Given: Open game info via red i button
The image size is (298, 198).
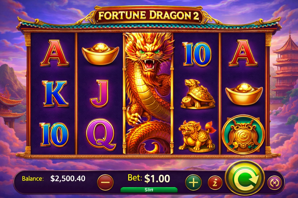Looking at the screenshot, I should coord(215,183).
